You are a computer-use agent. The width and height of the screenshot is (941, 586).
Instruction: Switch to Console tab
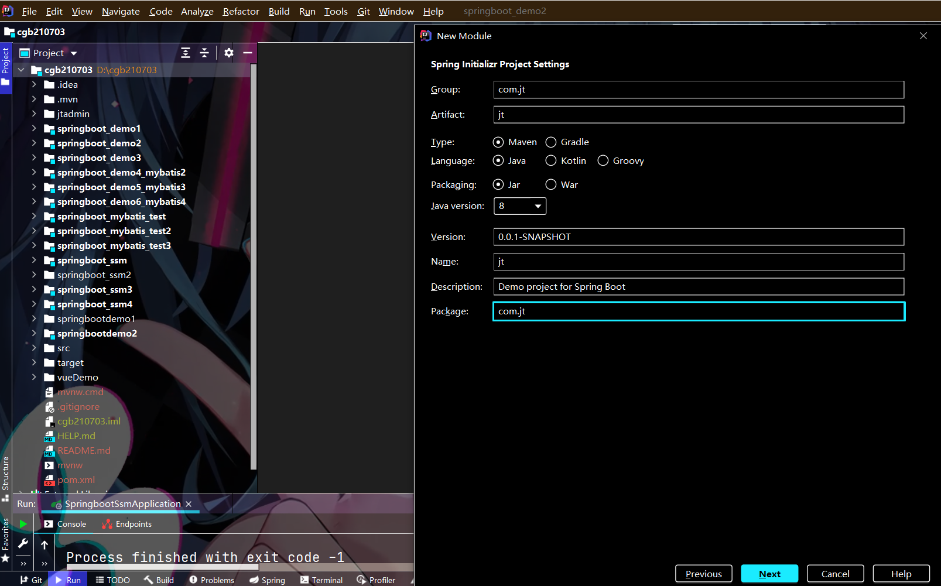pyautogui.click(x=65, y=525)
